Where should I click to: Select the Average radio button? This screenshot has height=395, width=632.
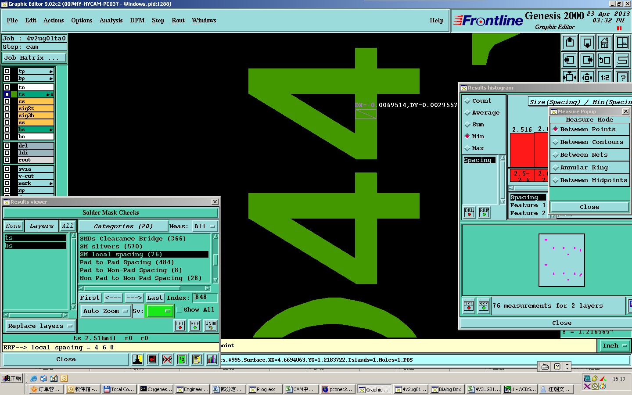coord(467,113)
